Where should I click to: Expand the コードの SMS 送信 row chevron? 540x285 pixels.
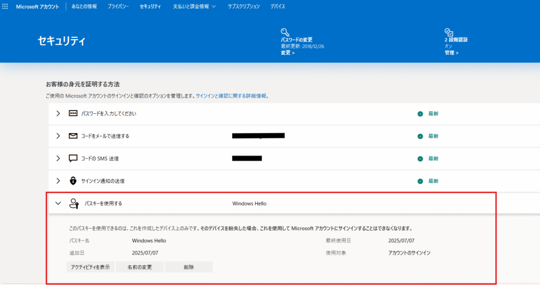pos(58,159)
